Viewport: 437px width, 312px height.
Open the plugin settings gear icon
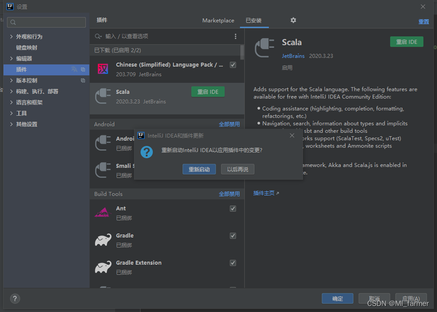293,20
